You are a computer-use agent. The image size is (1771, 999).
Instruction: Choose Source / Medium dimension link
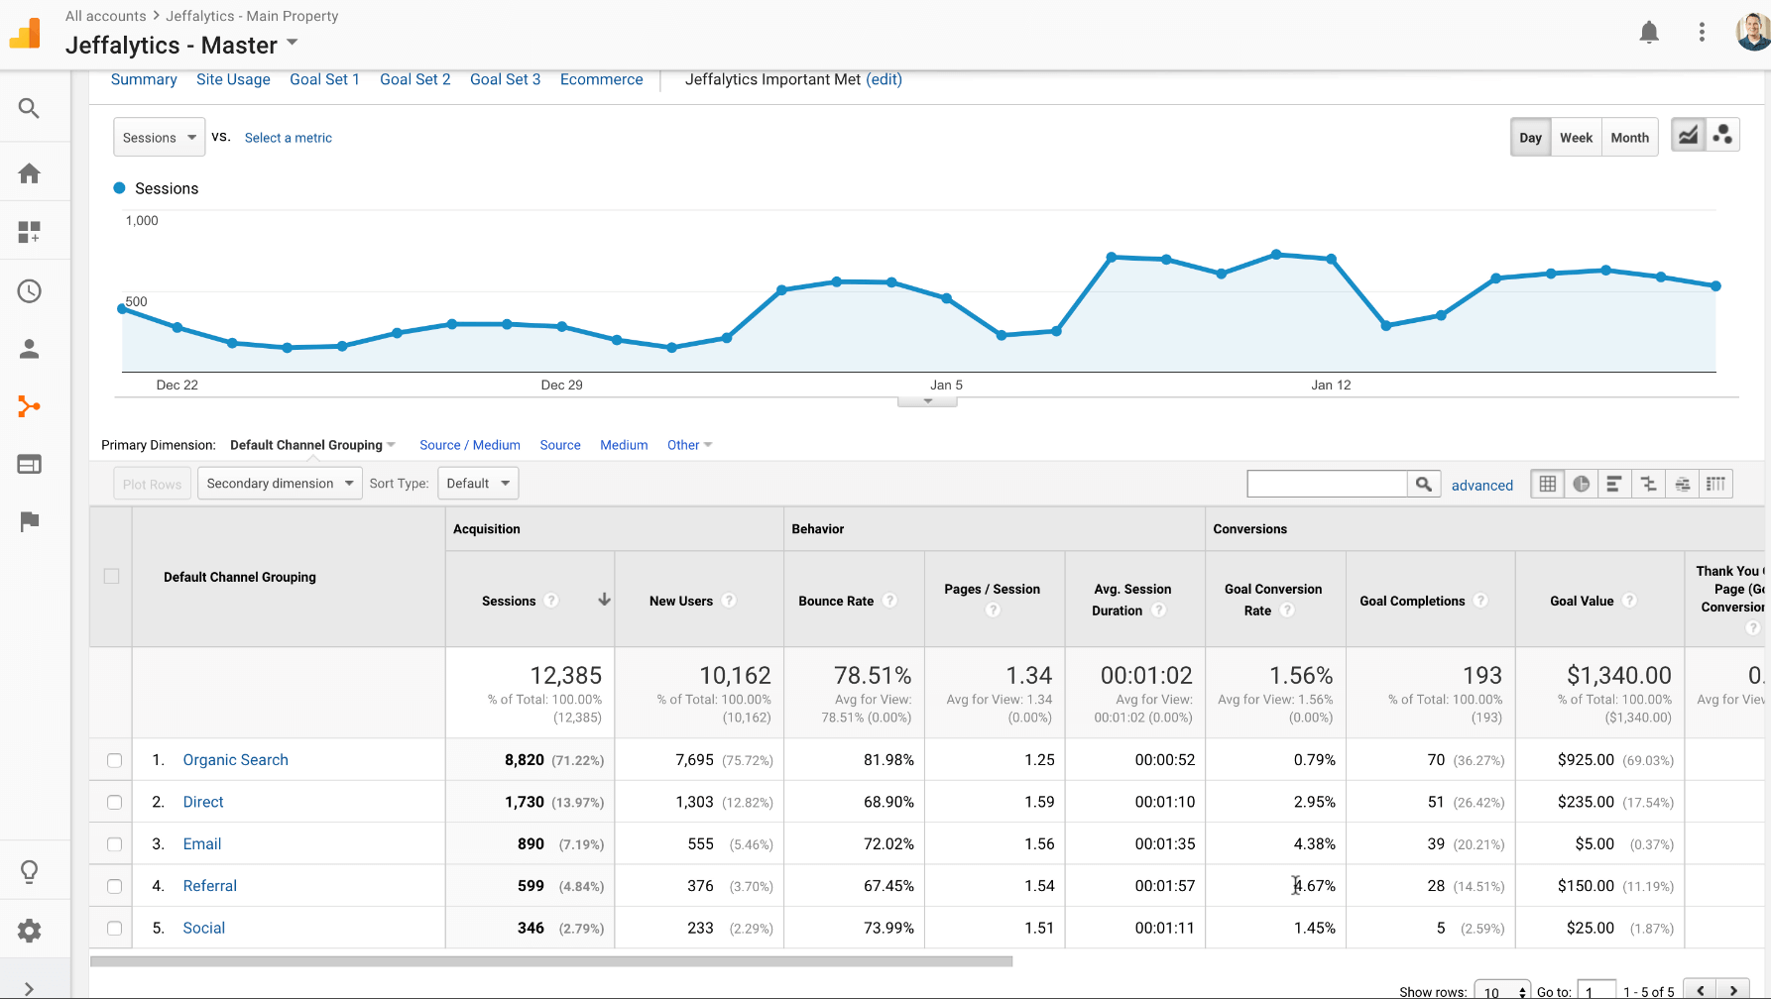(470, 445)
